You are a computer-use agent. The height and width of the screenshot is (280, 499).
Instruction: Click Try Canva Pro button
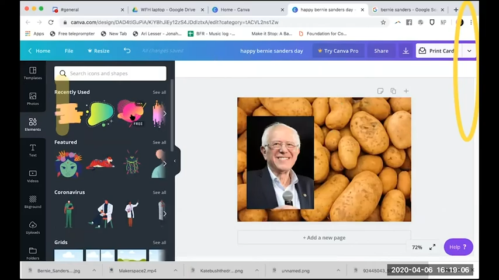(338, 51)
